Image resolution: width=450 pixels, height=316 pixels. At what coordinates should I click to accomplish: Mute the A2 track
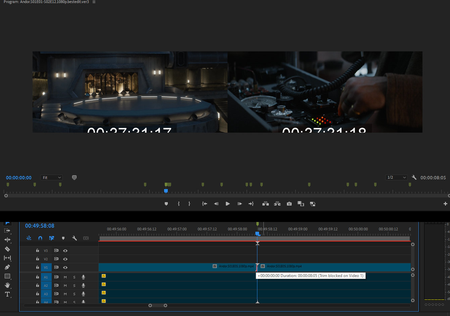(x=65, y=285)
